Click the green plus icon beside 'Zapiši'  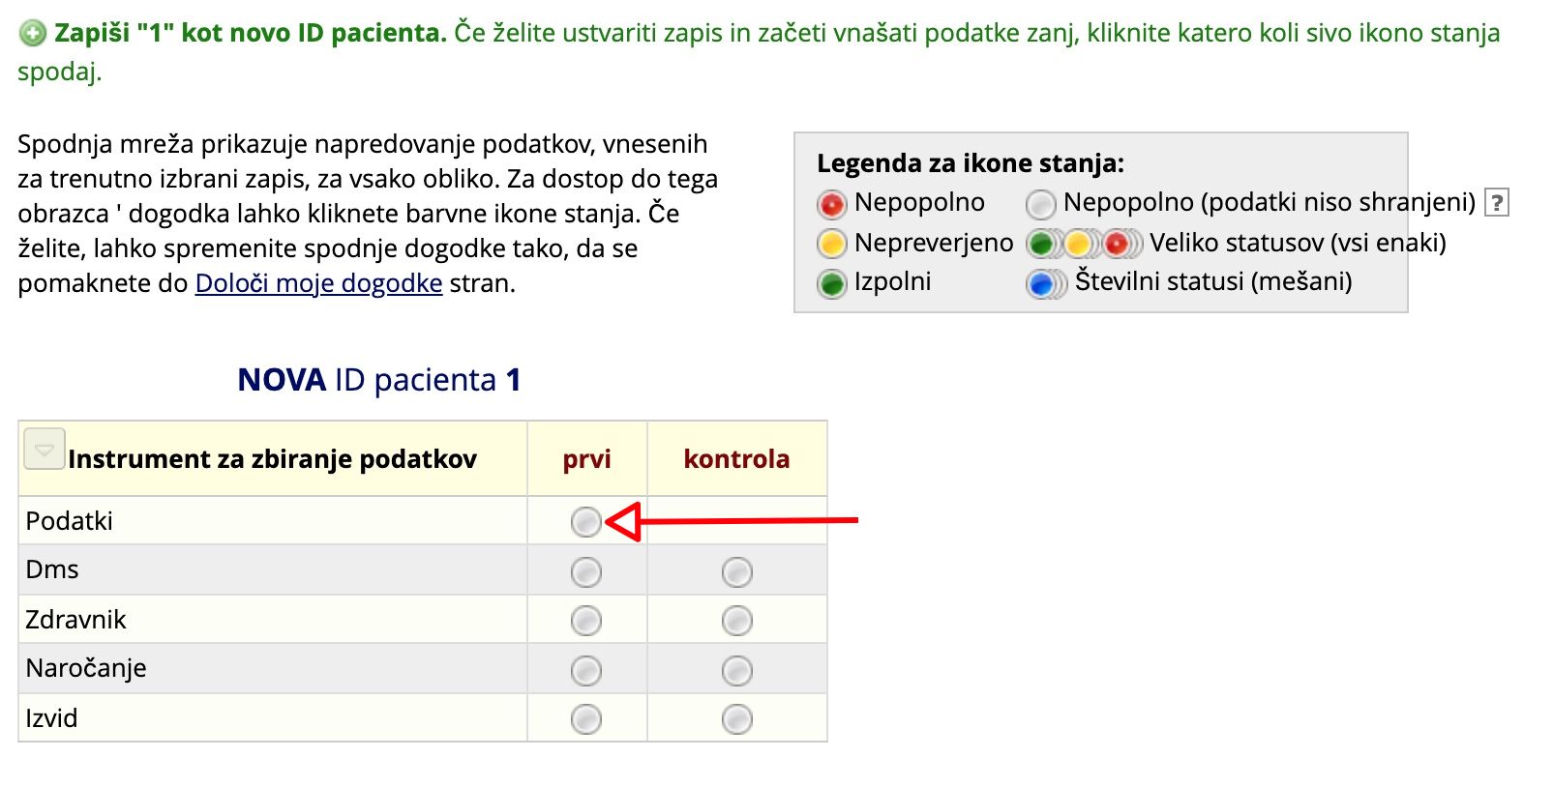pos(32,34)
